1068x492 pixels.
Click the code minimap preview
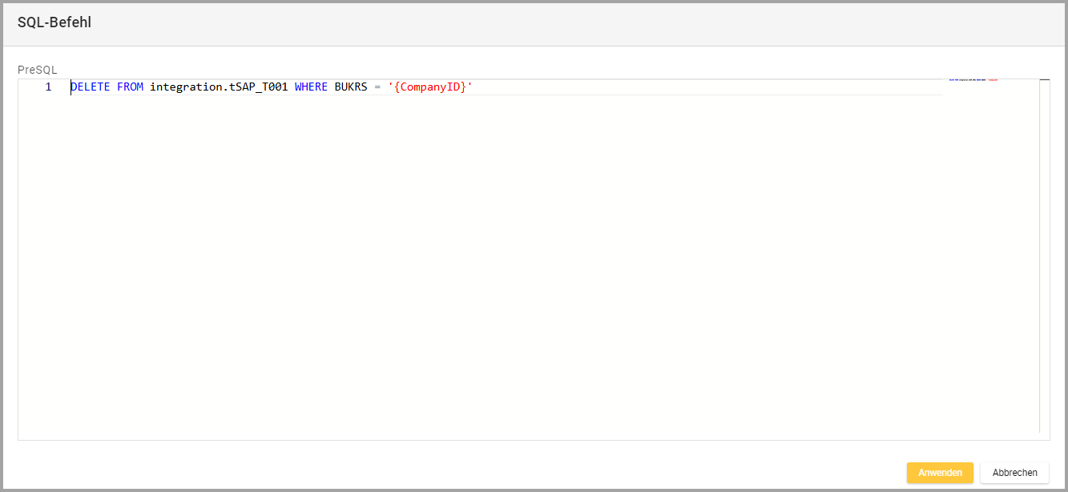973,80
